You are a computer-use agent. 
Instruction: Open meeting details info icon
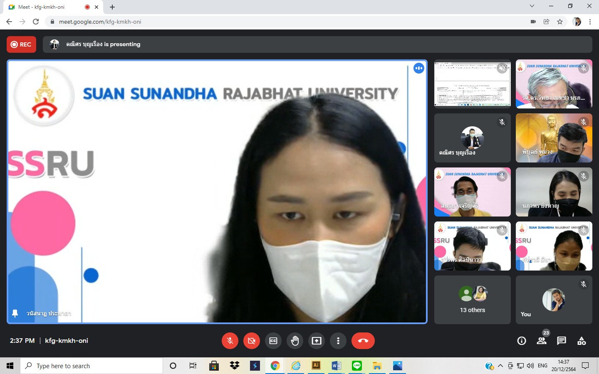pos(521,341)
